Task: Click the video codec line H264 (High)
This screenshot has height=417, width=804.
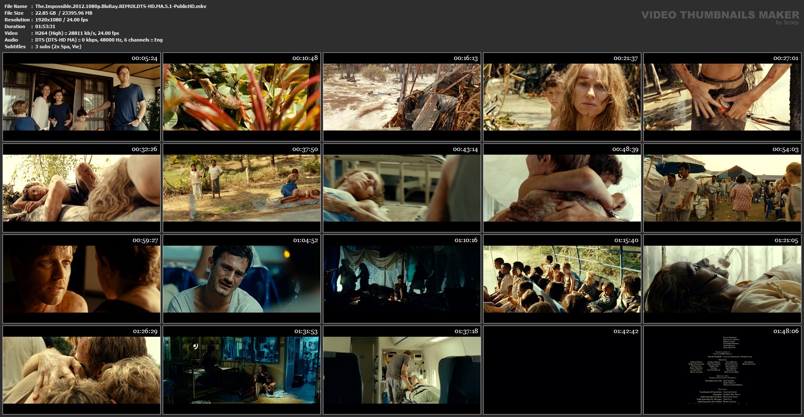Action: [77, 33]
